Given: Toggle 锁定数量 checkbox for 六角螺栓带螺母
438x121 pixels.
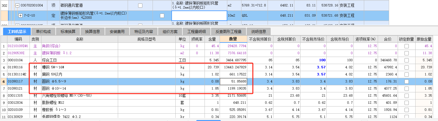Looking at the screenshot, I should click(407, 95).
